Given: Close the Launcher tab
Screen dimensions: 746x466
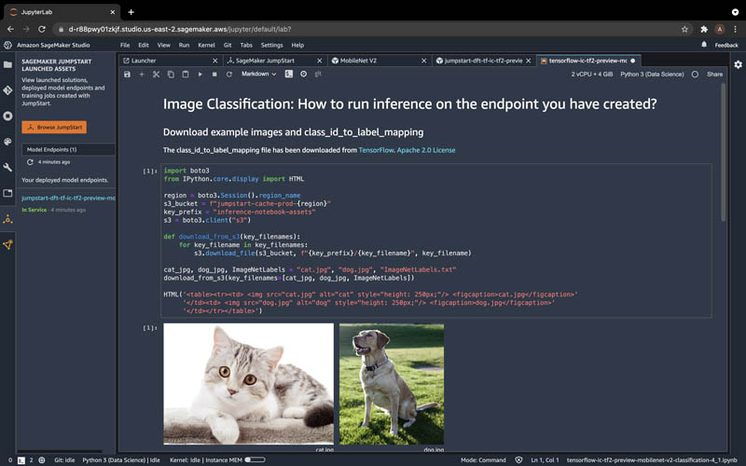Looking at the screenshot, I should tap(215, 61).
